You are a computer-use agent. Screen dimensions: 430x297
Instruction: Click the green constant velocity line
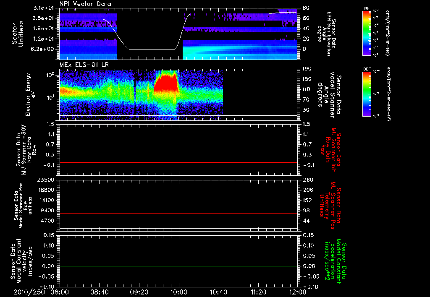pos(178,266)
